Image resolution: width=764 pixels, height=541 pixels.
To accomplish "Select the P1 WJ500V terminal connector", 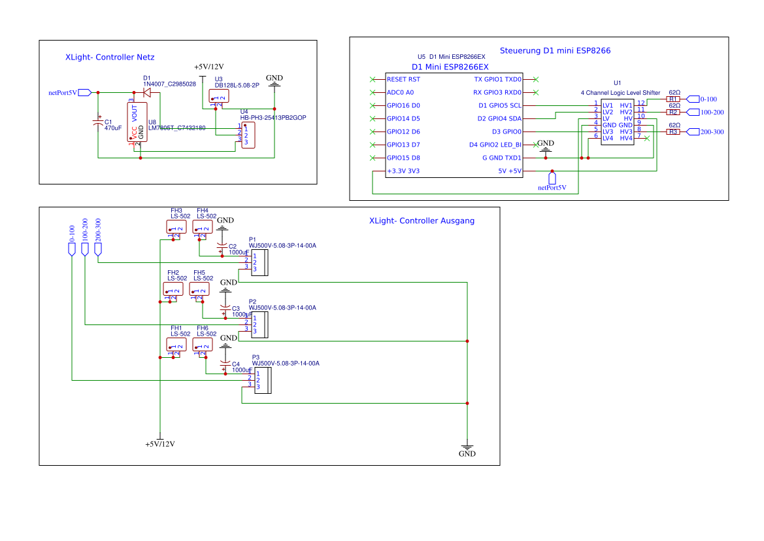I will pyautogui.click(x=259, y=262).
